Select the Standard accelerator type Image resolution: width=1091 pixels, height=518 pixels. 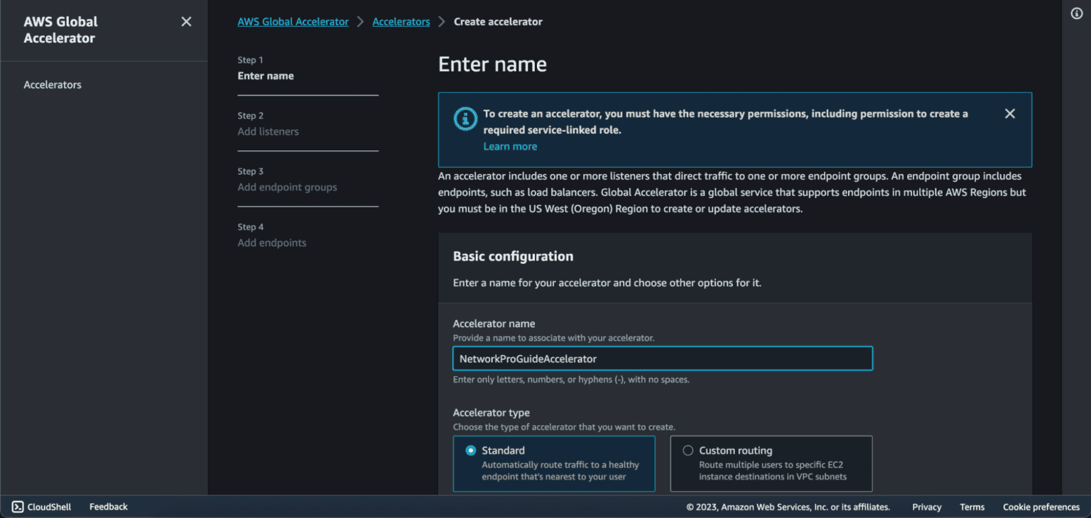pos(470,450)
